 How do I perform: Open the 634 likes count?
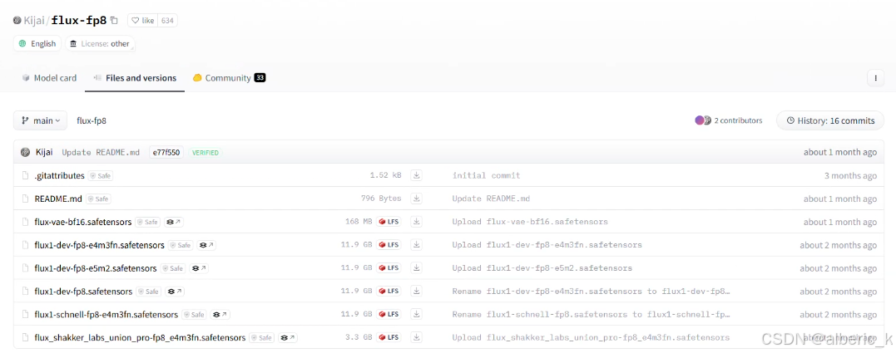(167, 21)
